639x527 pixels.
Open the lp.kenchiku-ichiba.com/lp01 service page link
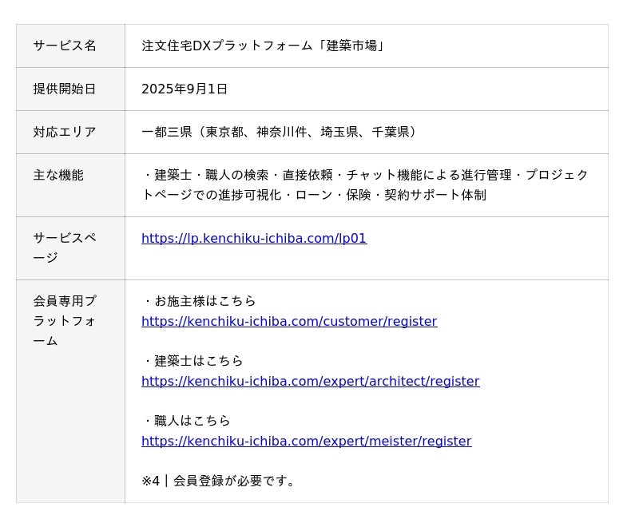[x=254, y=238]
